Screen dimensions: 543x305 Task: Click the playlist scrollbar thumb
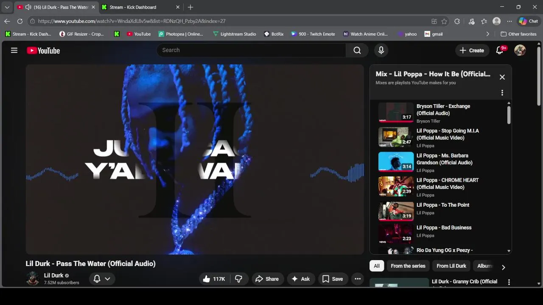point(509,115)
